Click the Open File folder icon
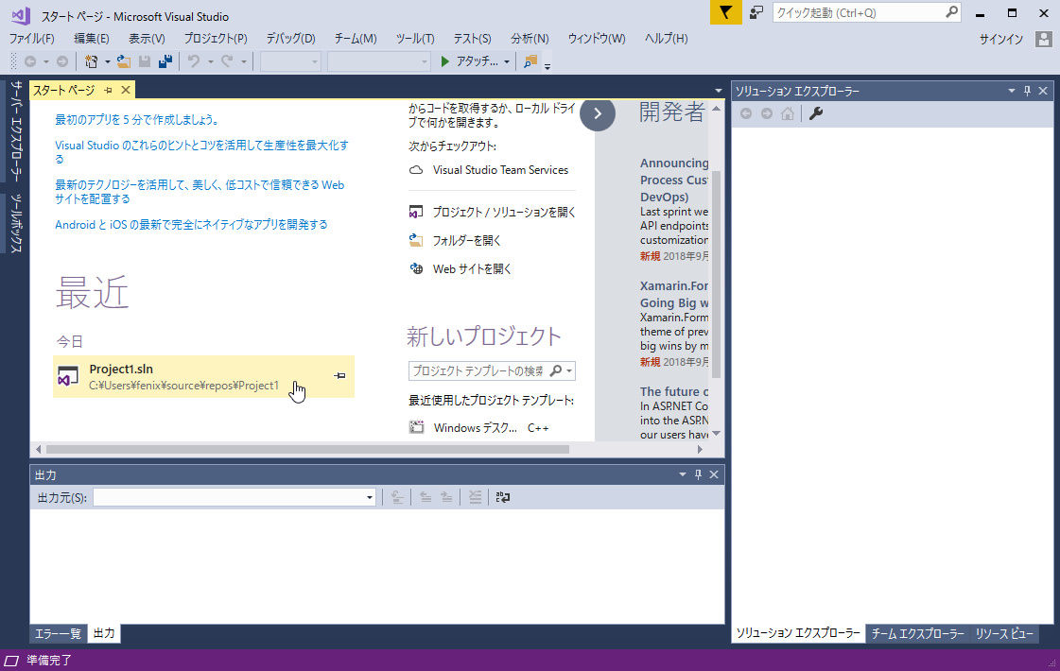The height and width of the screenshot is (671, 1060). 124,61
